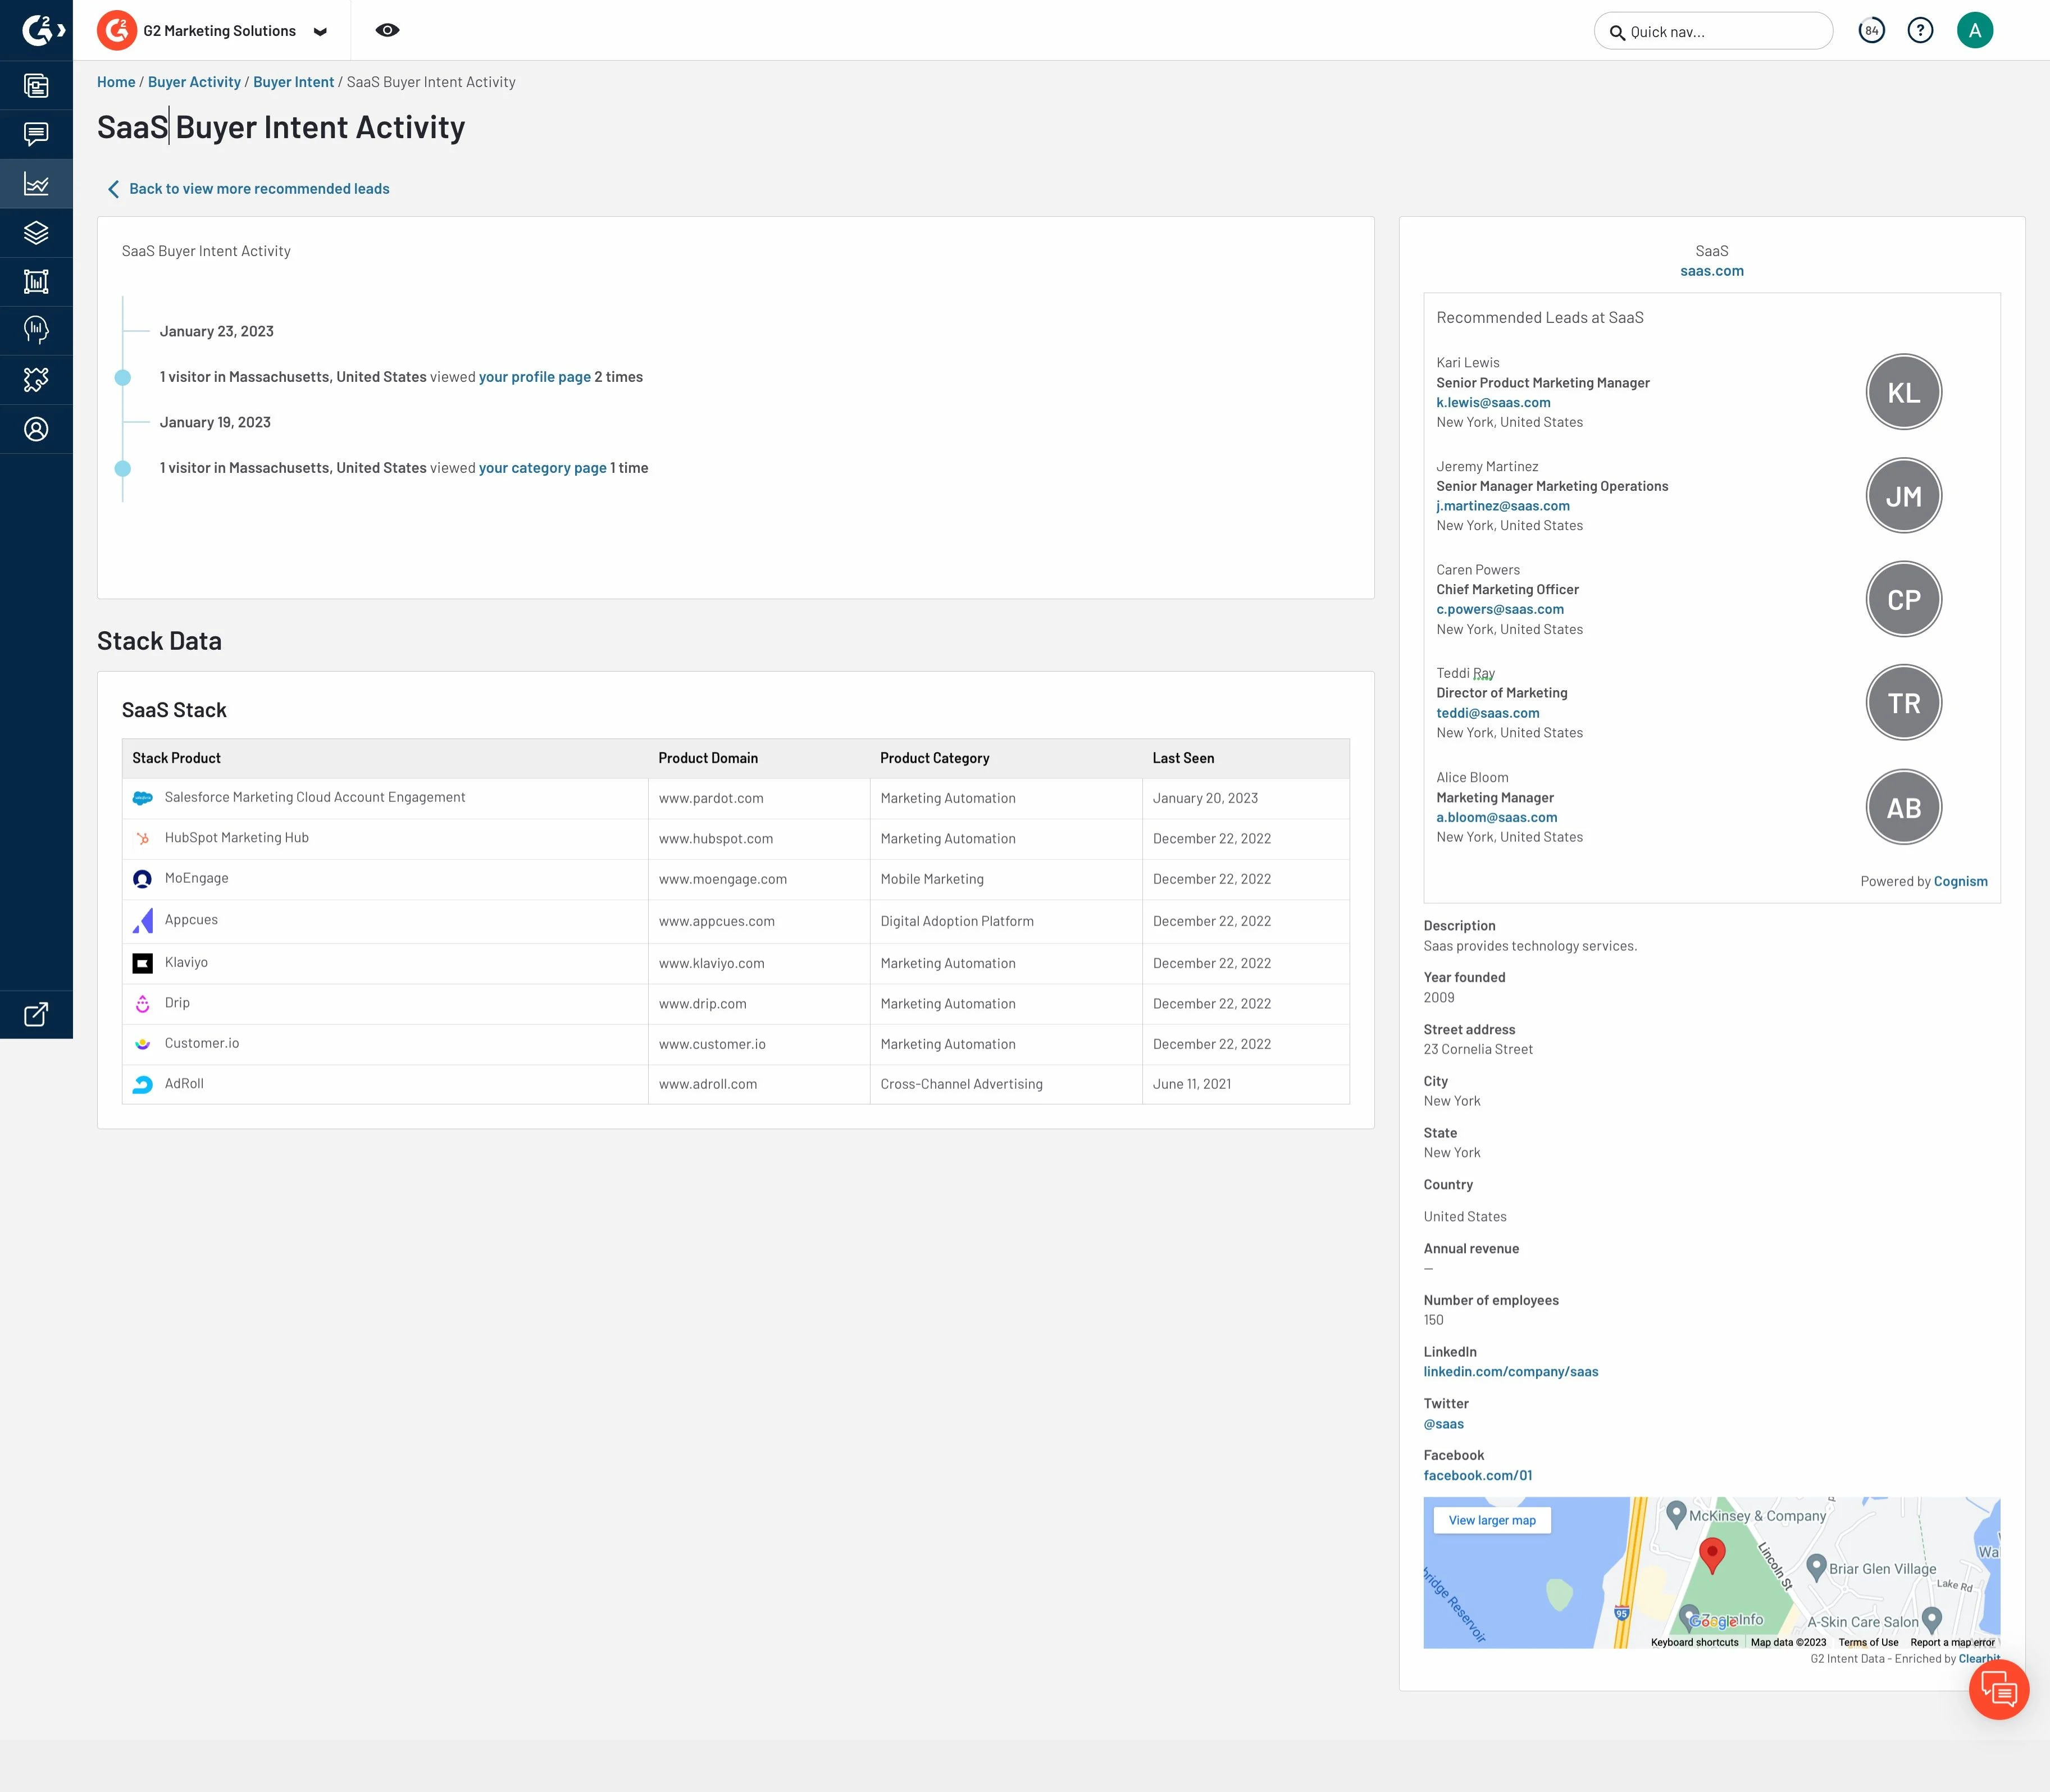Open the account avatar with letter A
The width and height of the screenshot is (2050, 1792).
1974,30
